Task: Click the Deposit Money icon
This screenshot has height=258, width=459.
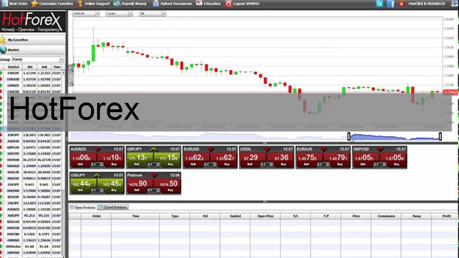Action: pyautogui.click(x=117, y=4)
